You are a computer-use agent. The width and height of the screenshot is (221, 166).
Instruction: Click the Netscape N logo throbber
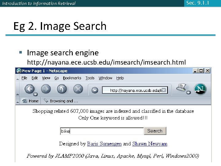click(200, 89)
